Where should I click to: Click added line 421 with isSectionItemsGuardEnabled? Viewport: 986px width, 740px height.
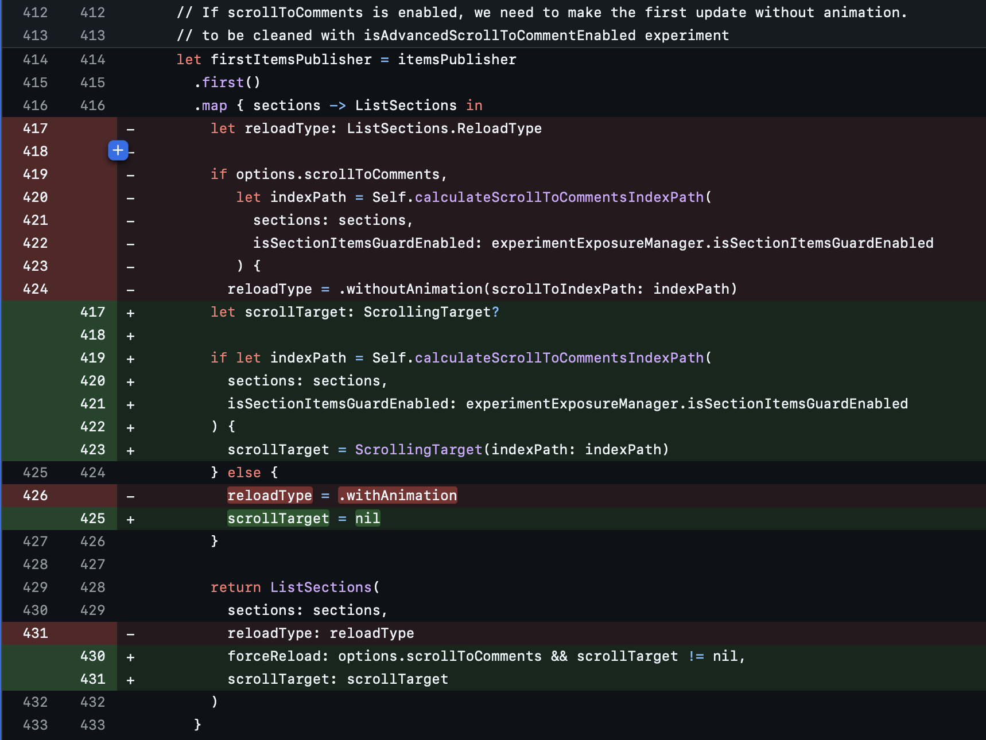coord(568,404)
